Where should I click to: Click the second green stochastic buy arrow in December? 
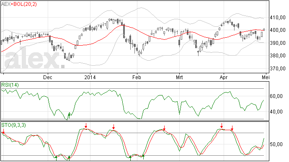pyautogui.click(x=69, y=158)
